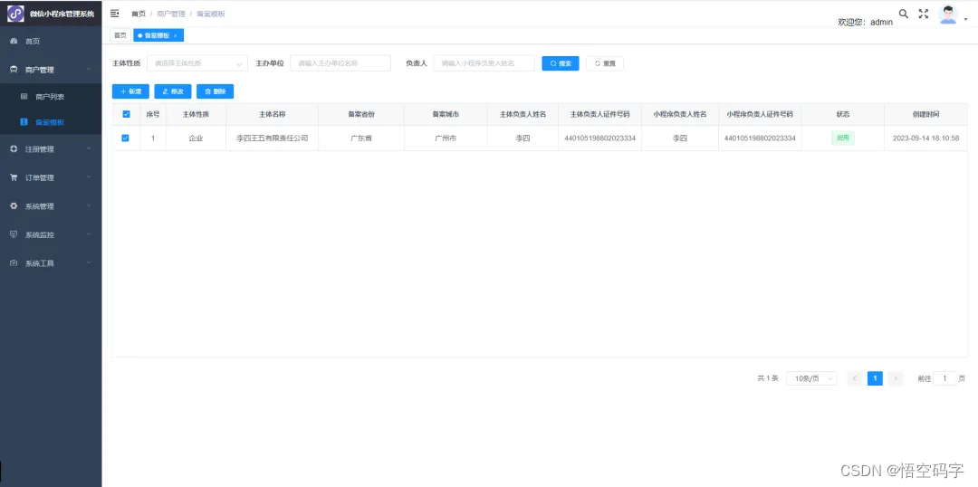Click the 创建时间 column header
978x487 pixels.
click(925, 115)
